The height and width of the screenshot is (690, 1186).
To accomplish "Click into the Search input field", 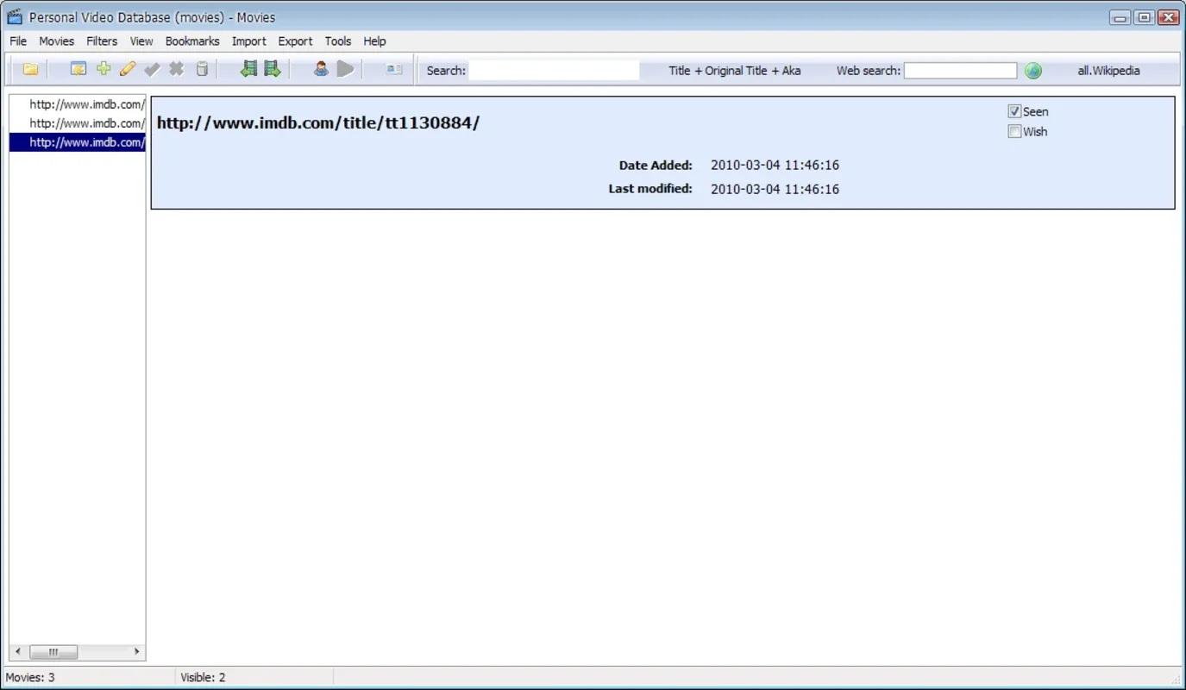I will coord(555,71).
